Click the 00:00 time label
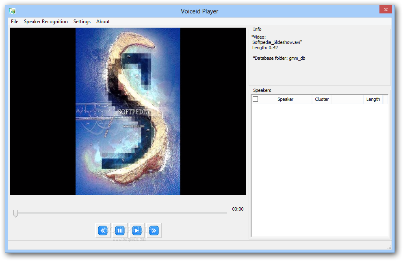 [x=238, y=209]
